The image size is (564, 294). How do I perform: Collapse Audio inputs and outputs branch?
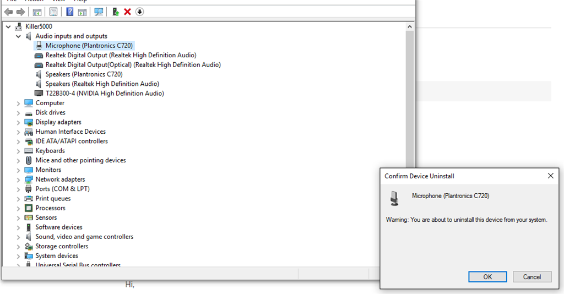[18, 36]
